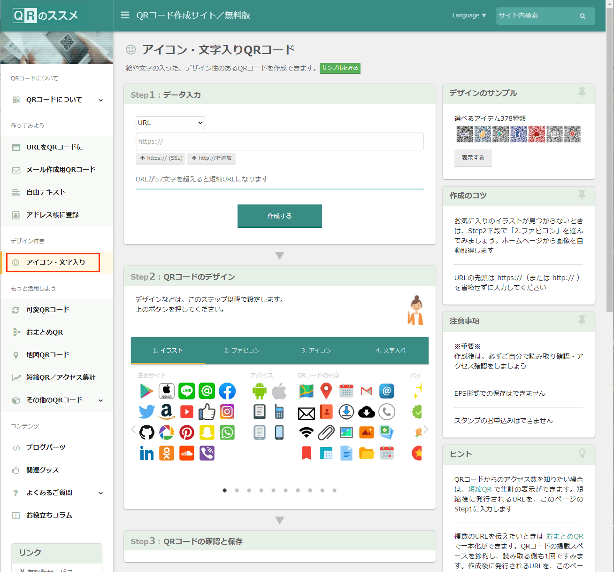Pick the Instagram icon in illustrations
The width and height of the screenshot is (614, 572).
[x=227, y=412]
